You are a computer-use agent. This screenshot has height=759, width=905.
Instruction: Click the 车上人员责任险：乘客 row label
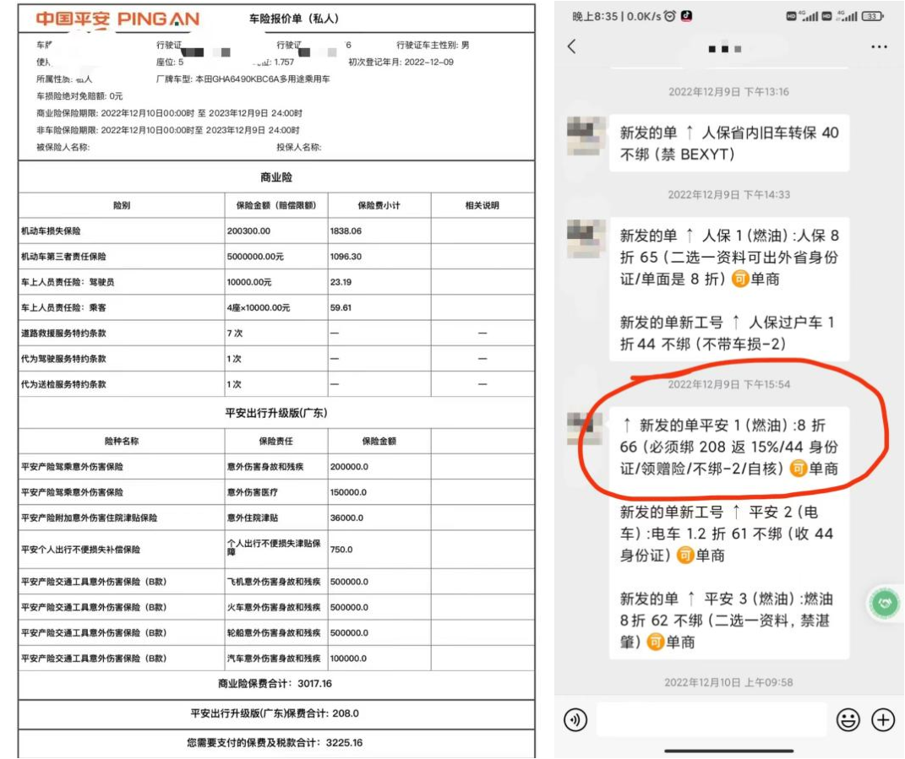point(63,307)
